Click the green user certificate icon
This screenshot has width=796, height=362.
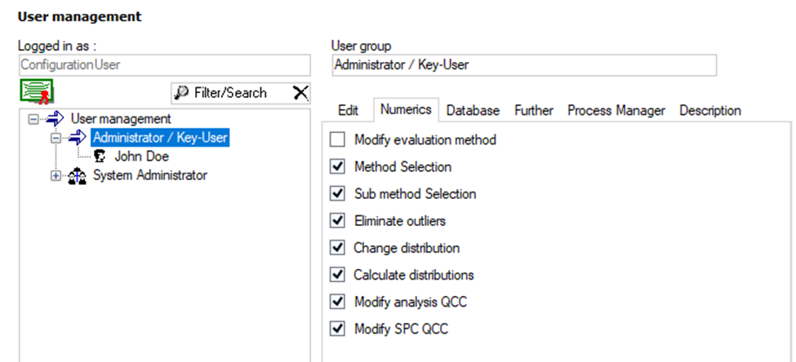tap(38, 92)
